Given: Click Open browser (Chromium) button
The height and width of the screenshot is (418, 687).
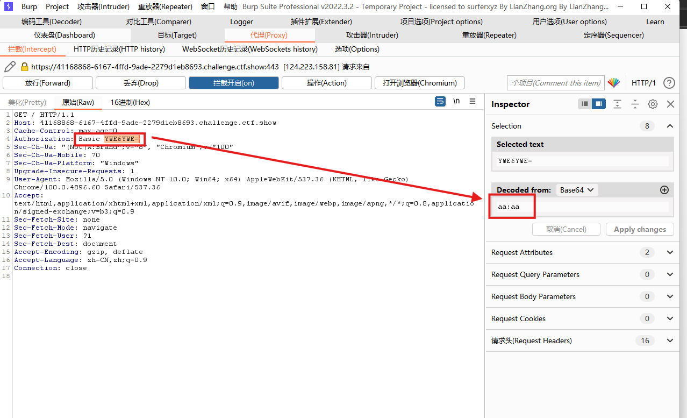Looking at the screenshot, I should pyautogui.click(x=420, y=83).
